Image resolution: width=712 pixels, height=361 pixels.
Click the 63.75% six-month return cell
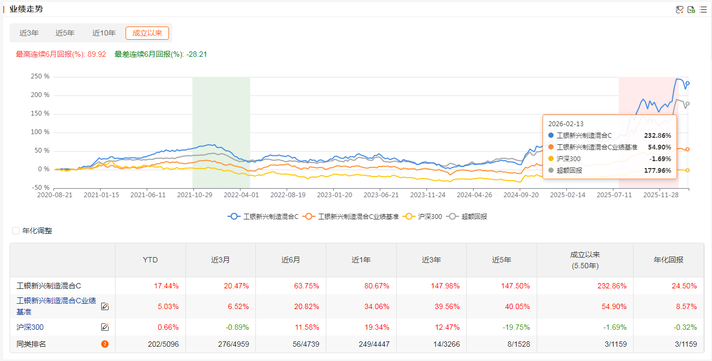point(307,286)
